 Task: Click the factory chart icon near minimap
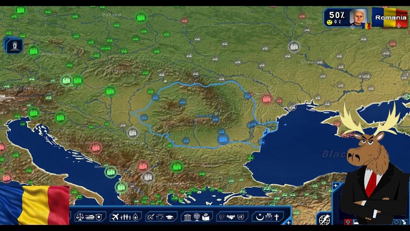[356, 222]
